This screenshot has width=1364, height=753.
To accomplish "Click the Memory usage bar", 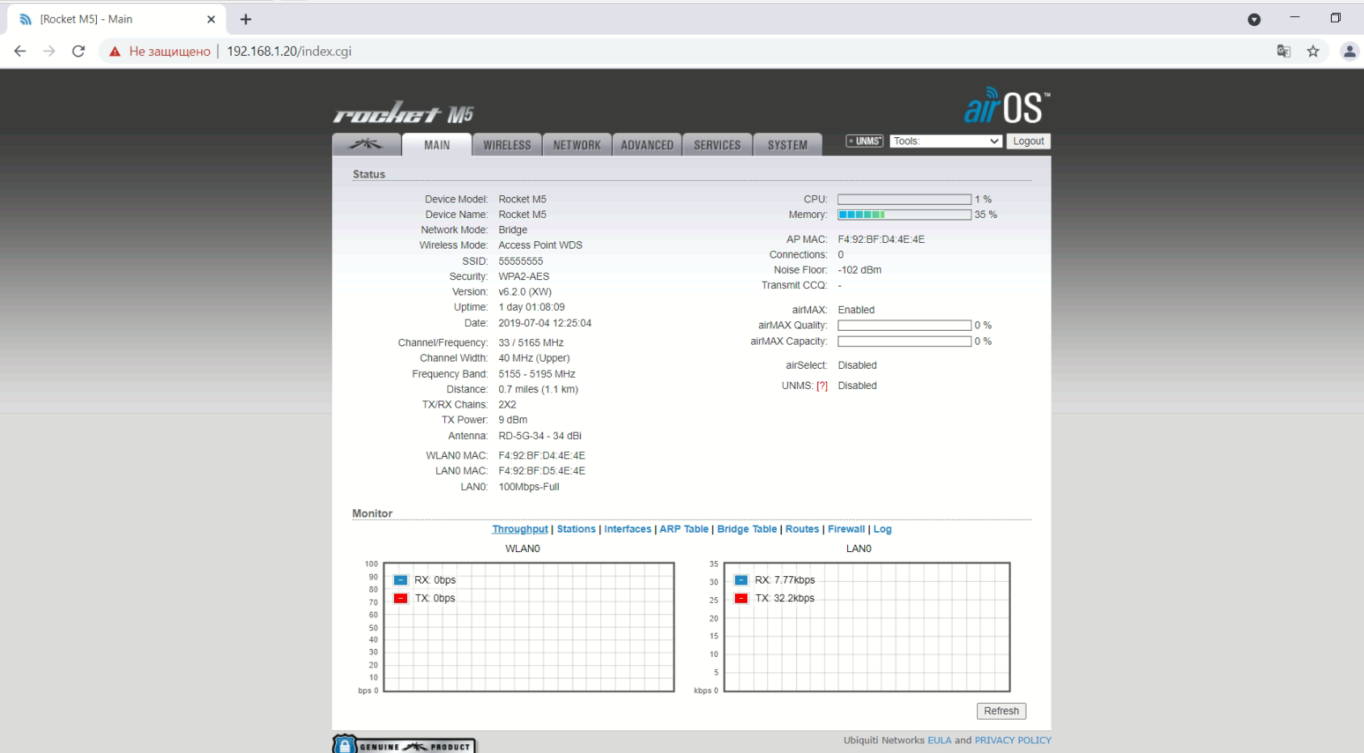I will [x=904, y=215].
